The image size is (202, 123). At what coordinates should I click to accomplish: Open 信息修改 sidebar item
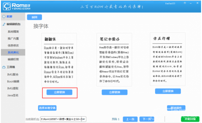coord(13,45)
